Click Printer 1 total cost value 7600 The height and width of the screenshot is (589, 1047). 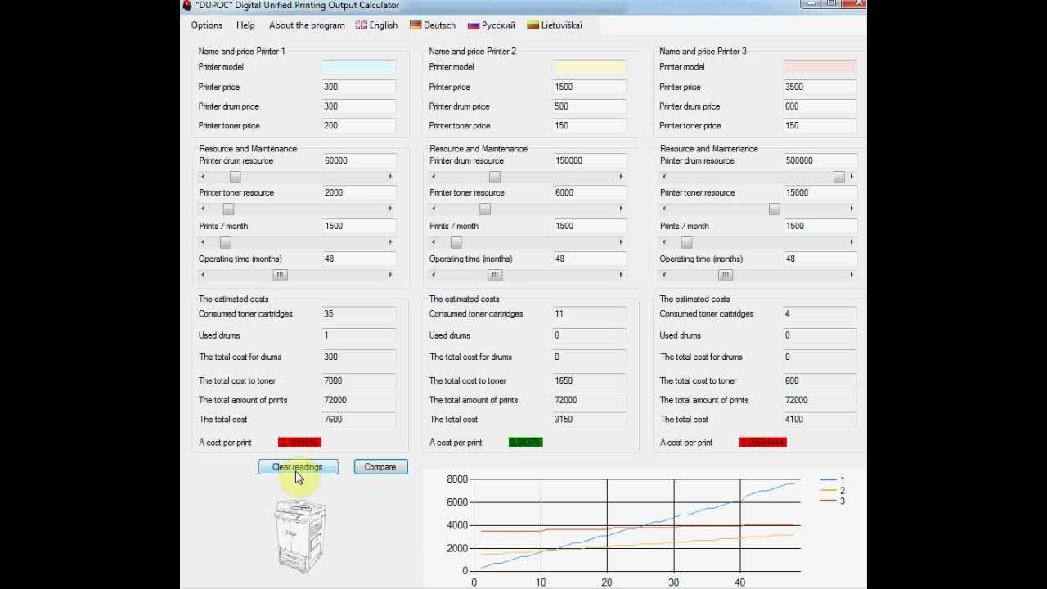click(x=359, y=420)
